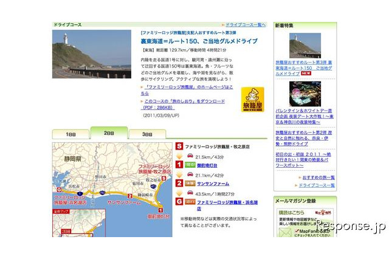Image resolution: width=389 pixels, height=259 pixels.
Task: Switch to the 3日目 day tab
Action: 147,134
